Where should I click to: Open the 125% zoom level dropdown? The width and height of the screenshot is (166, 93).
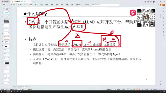tap(147, 89)
